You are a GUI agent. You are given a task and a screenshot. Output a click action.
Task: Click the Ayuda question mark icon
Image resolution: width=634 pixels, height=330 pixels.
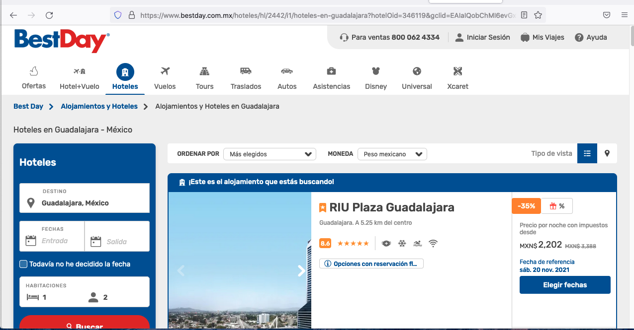pyautogui.click(x=579, y=37)
